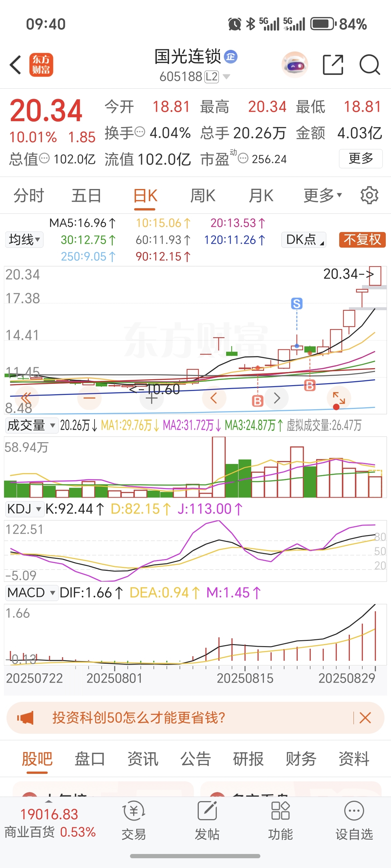Tap 设自选 to add to watchlist
391x868 pixels.
pyautogui.click(x=354, y=821)
